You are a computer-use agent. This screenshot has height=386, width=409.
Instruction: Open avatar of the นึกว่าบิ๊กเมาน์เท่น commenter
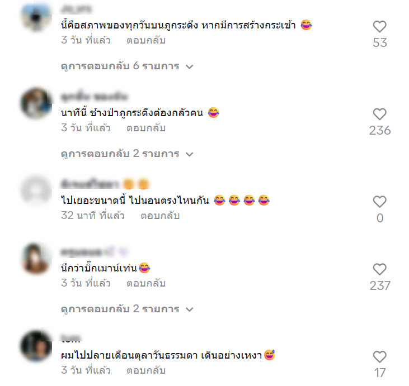[36, 259]
